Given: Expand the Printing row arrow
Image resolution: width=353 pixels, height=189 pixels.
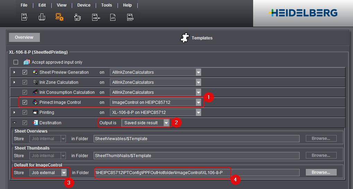Looking at the screenshot, I should tap(15, 112).
